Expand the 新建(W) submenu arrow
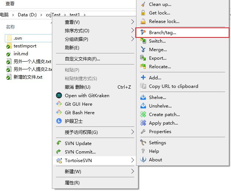Image resolution: width=231 pixels, height=191 pixels. [x=133, y=171]
